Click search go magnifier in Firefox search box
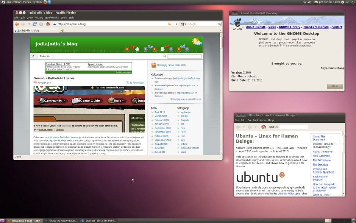356x223 pixels. (x=220, y=24)
